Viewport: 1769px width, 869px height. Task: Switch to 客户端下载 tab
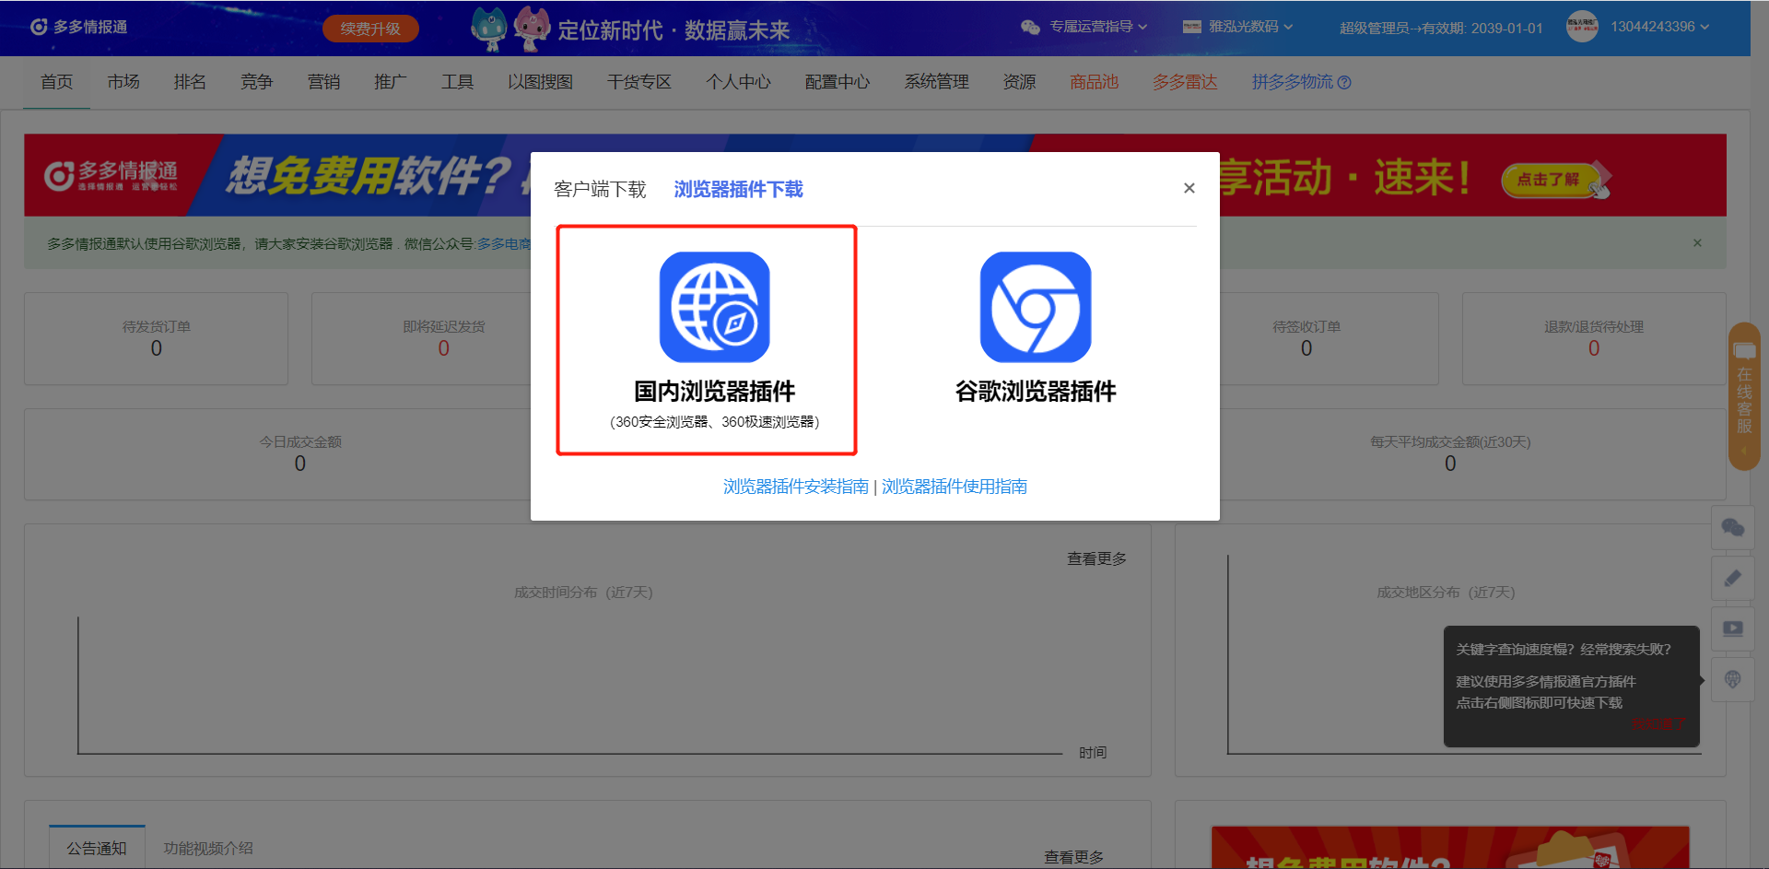click(x=600, y=190)
